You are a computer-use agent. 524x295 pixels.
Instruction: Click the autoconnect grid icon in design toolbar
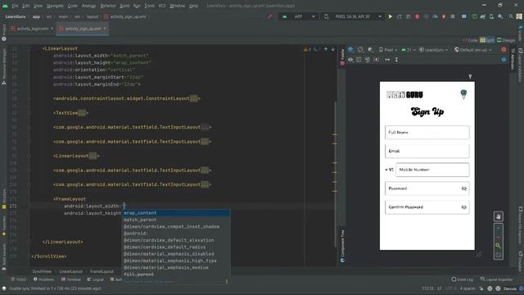pyautogui.click(x=359, y=60)
